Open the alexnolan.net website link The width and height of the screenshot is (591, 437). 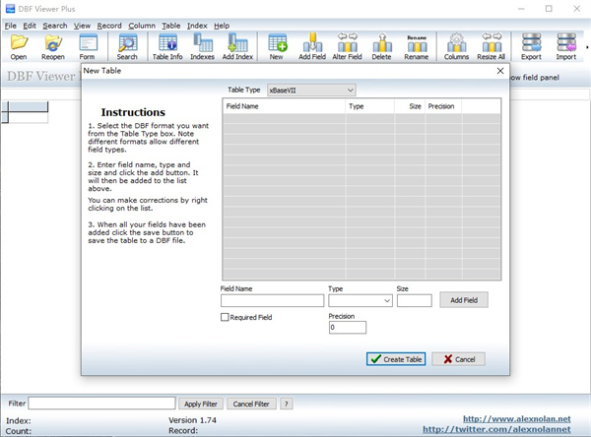(517, 418)
